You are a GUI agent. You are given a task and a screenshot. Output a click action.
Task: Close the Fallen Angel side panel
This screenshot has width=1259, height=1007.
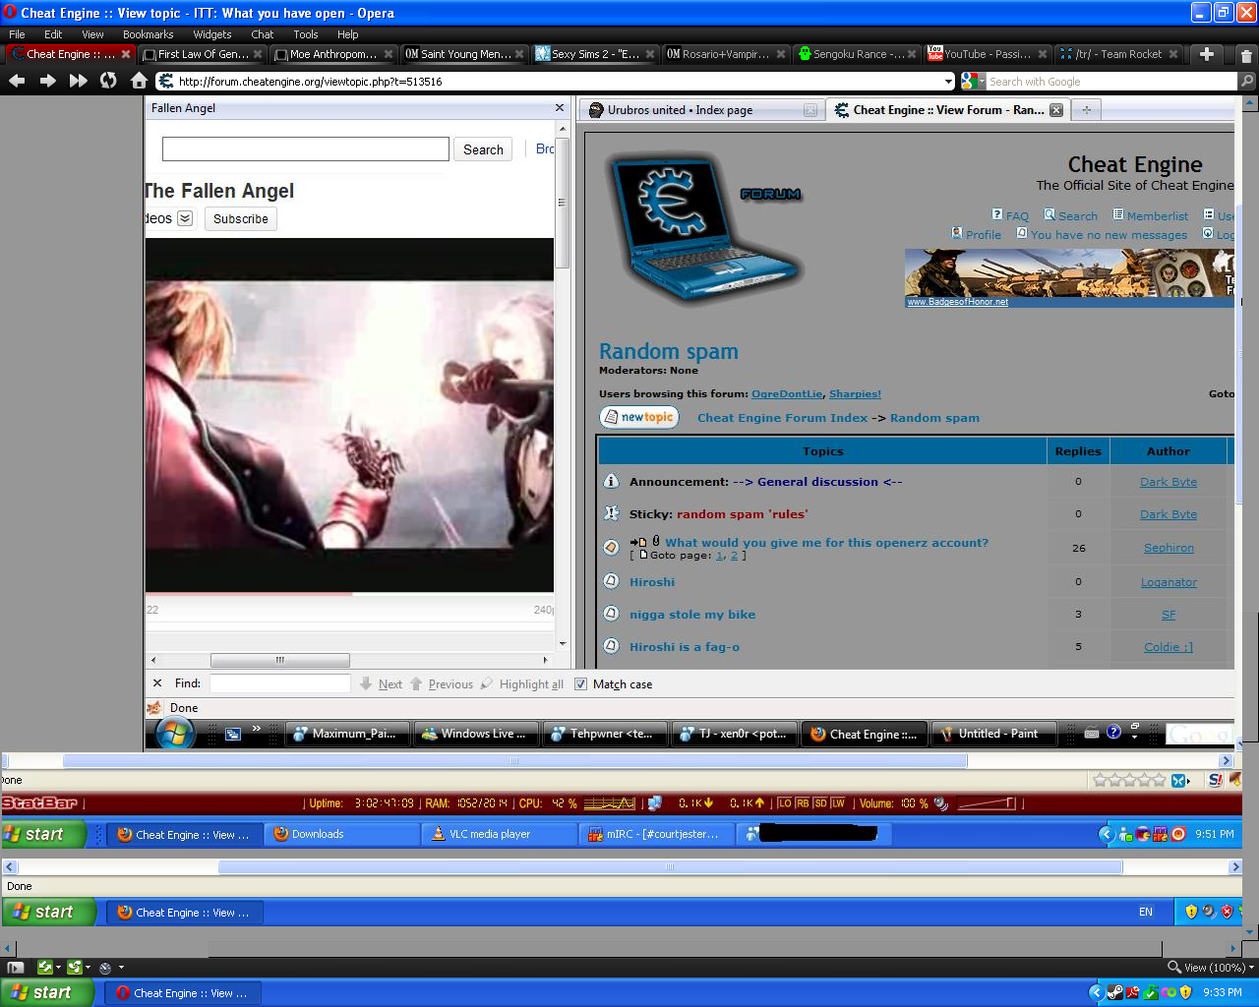click(x=560, y=108)
